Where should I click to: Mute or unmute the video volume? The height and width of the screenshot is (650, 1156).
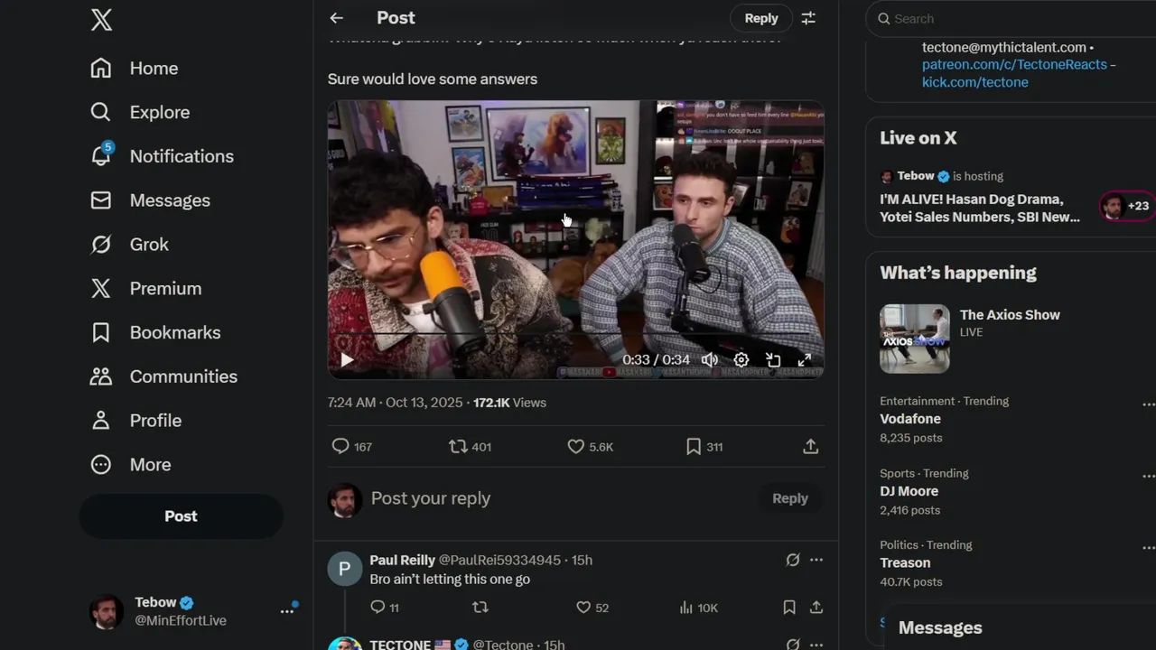point(710,360)
